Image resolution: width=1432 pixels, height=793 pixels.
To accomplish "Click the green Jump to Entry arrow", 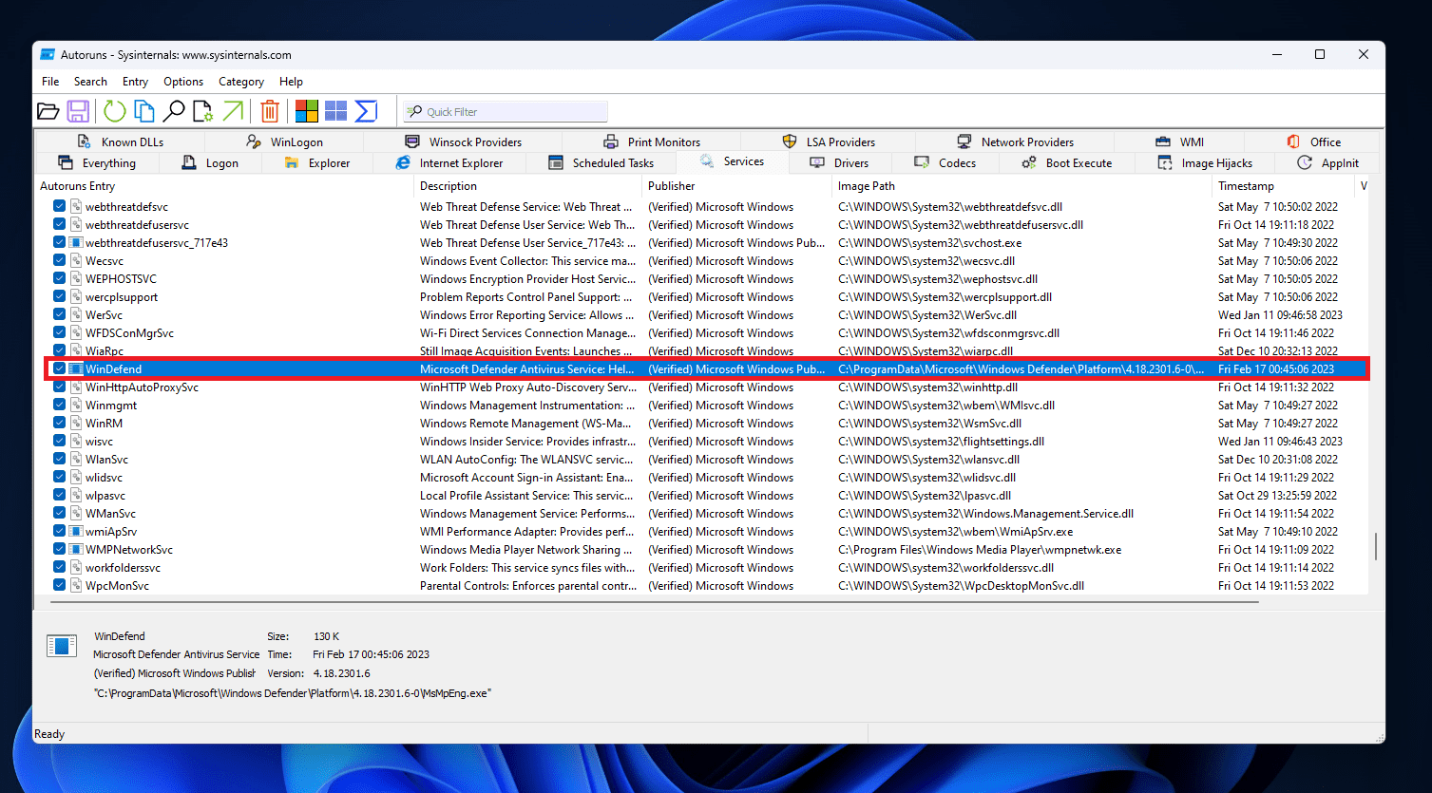I will [x=233, y=112].
